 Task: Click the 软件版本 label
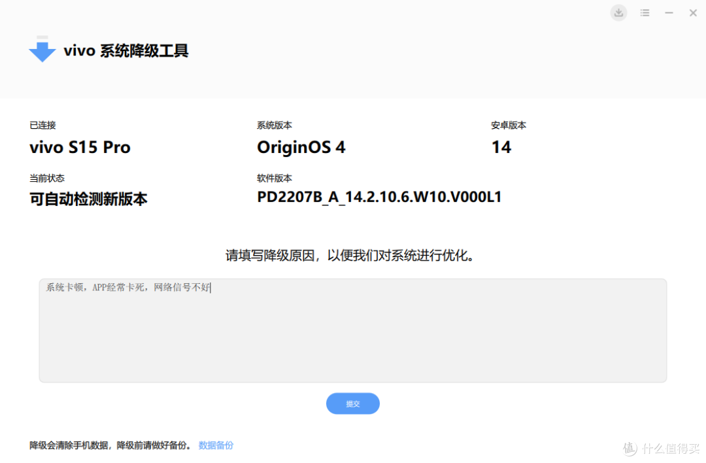pyautogui.click(x=274, y=179)
